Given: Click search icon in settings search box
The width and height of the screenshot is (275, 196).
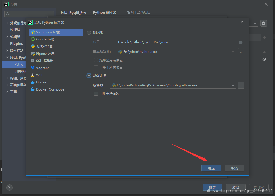Looking at the screenshot, I should pyautogui.click(x=8, y=14).
